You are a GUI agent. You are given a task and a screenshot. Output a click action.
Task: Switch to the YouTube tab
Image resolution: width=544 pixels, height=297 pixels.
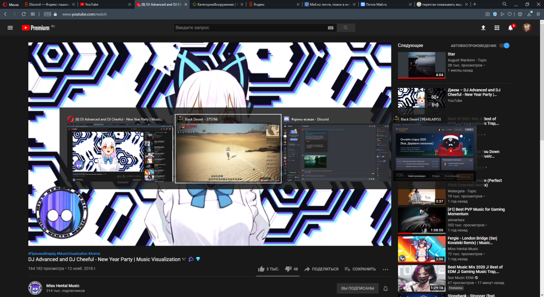(105, 4)
